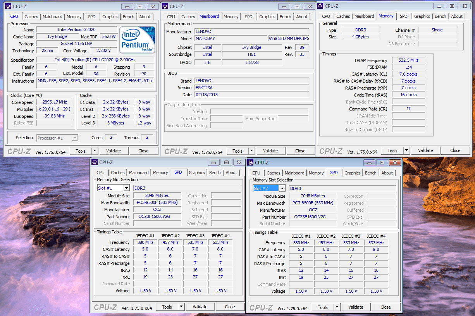Click the IT8728 LPCIO field

tap(252, 62)
